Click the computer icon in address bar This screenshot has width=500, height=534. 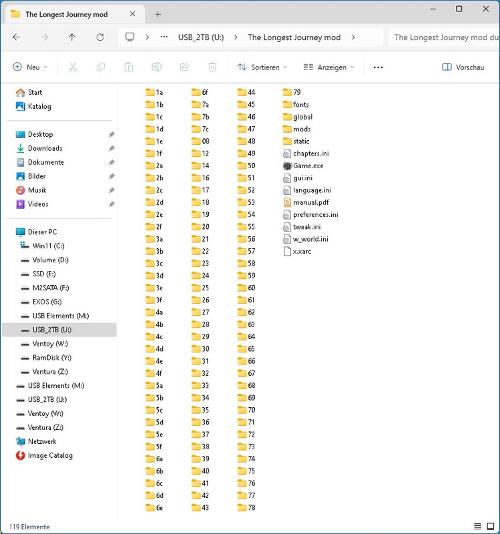130,37
